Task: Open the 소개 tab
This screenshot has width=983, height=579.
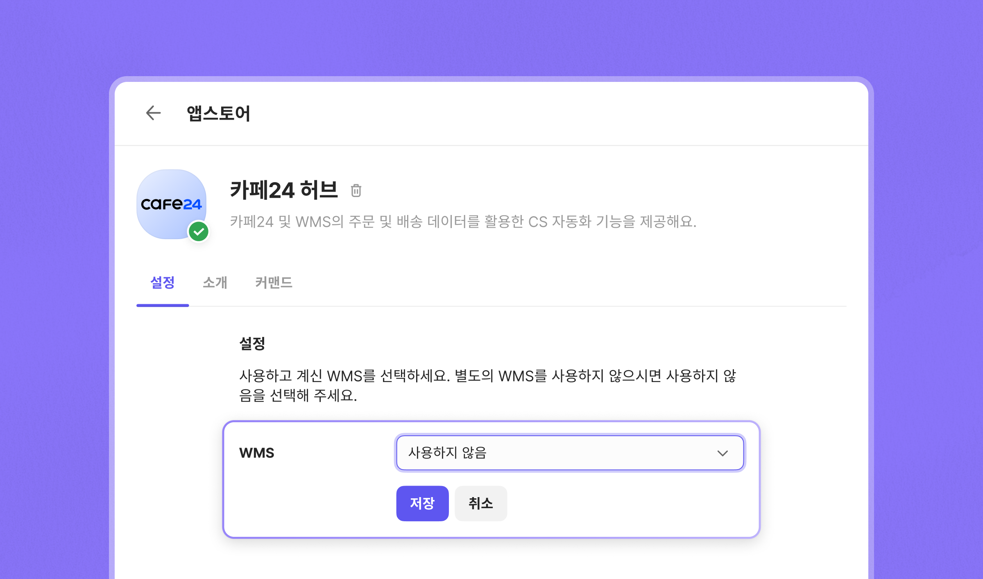Action: coord(215,283)
